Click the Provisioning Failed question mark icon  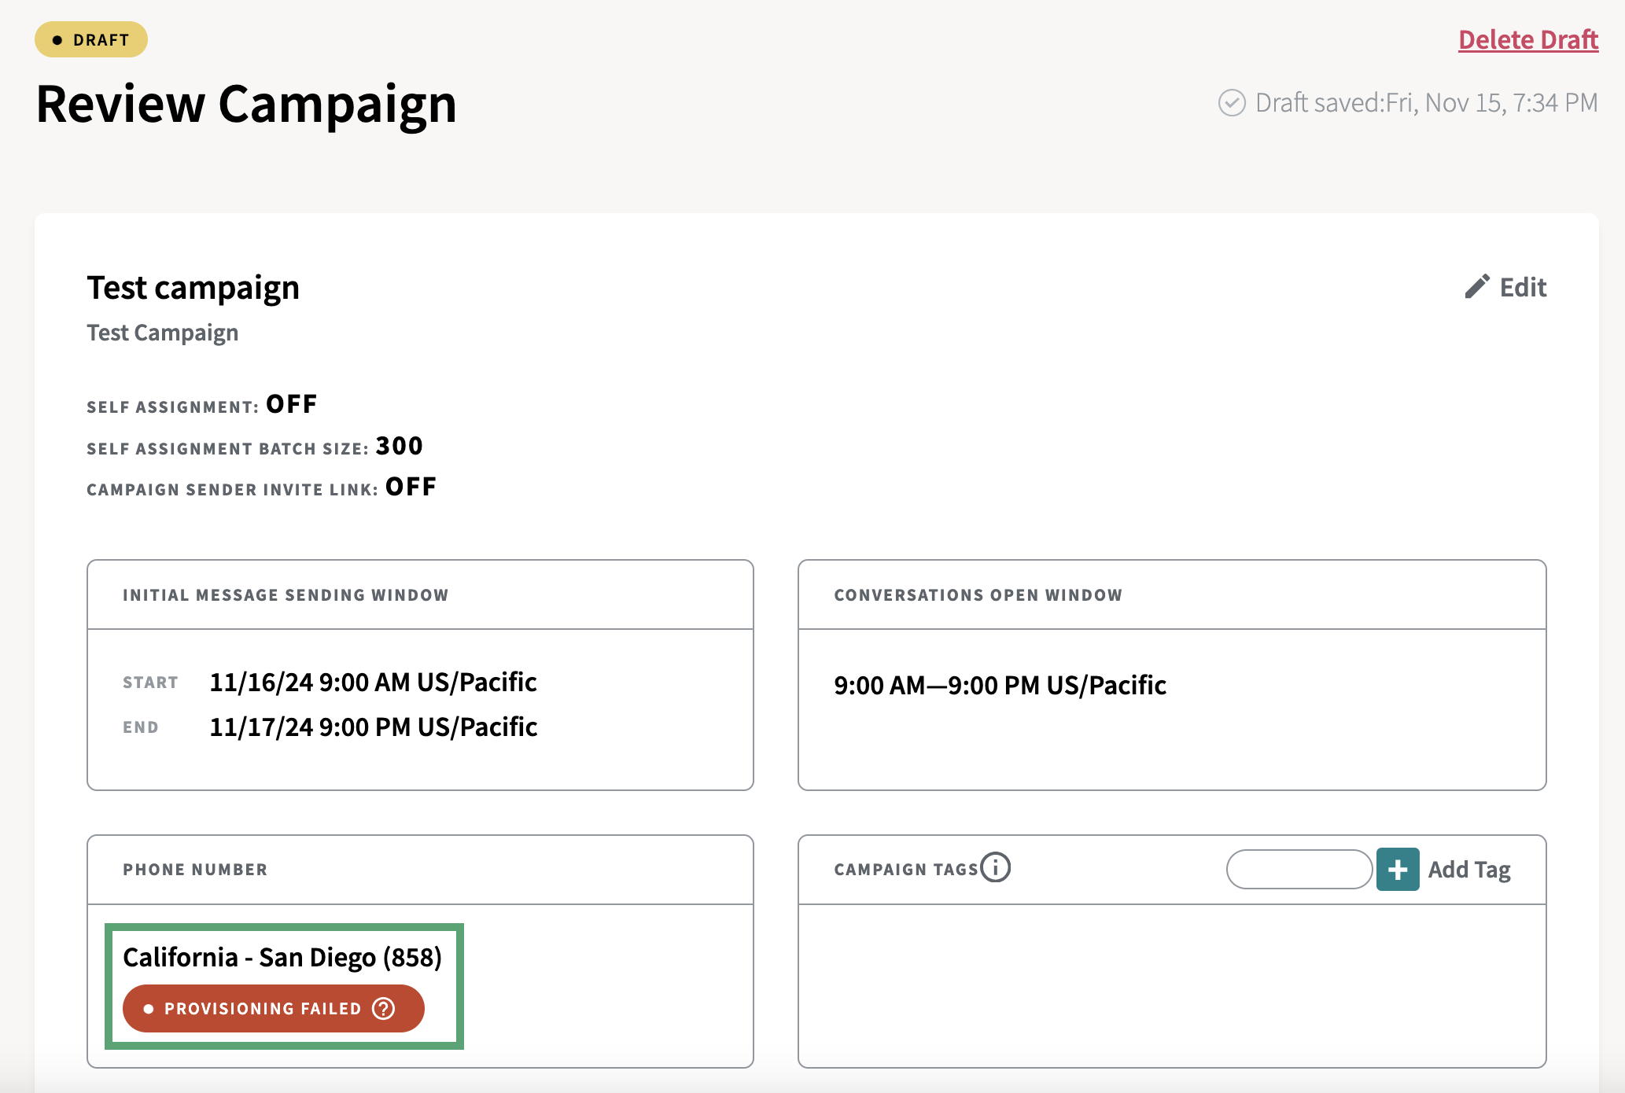point(384,1009)
